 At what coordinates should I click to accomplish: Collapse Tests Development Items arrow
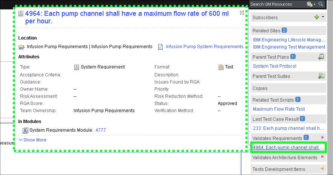[x=322, y=169]
